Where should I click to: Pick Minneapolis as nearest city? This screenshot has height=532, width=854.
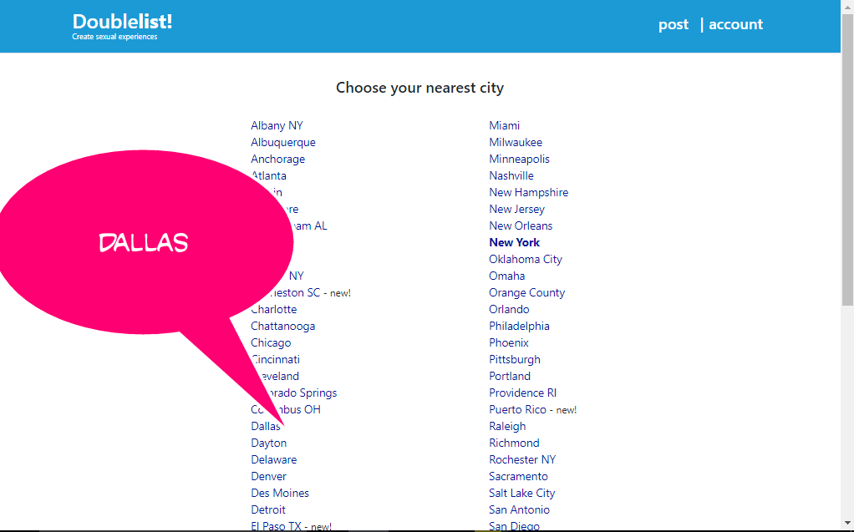click(519, 159)
